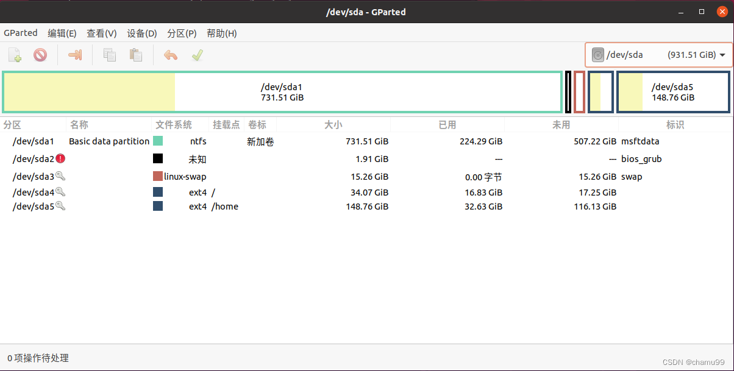Click the Undo last operation icon
This screenshot has height=371, width=734.
click(171, 55)
